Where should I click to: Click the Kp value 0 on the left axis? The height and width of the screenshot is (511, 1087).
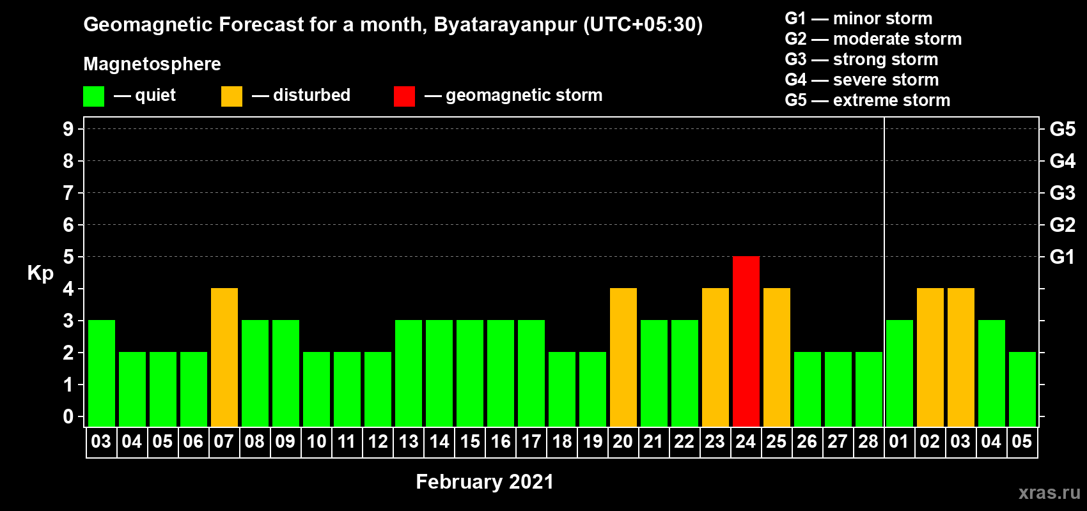click(68, 416)
